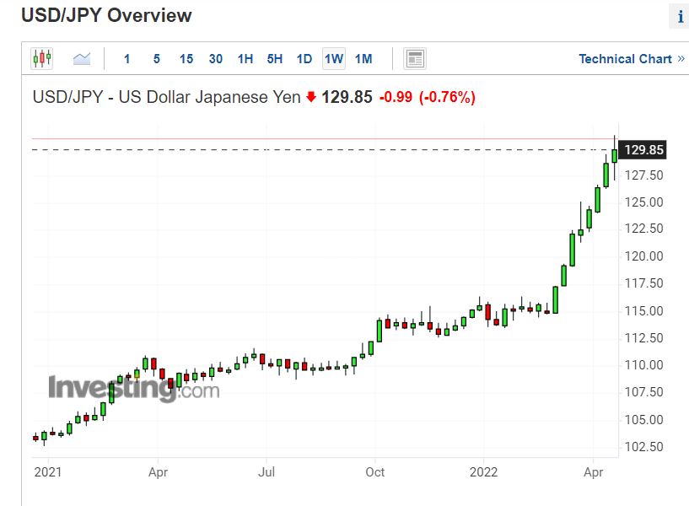Click the -0.99 price change value
This screenshot has height=506, width=689.
[x=396, y=97]
